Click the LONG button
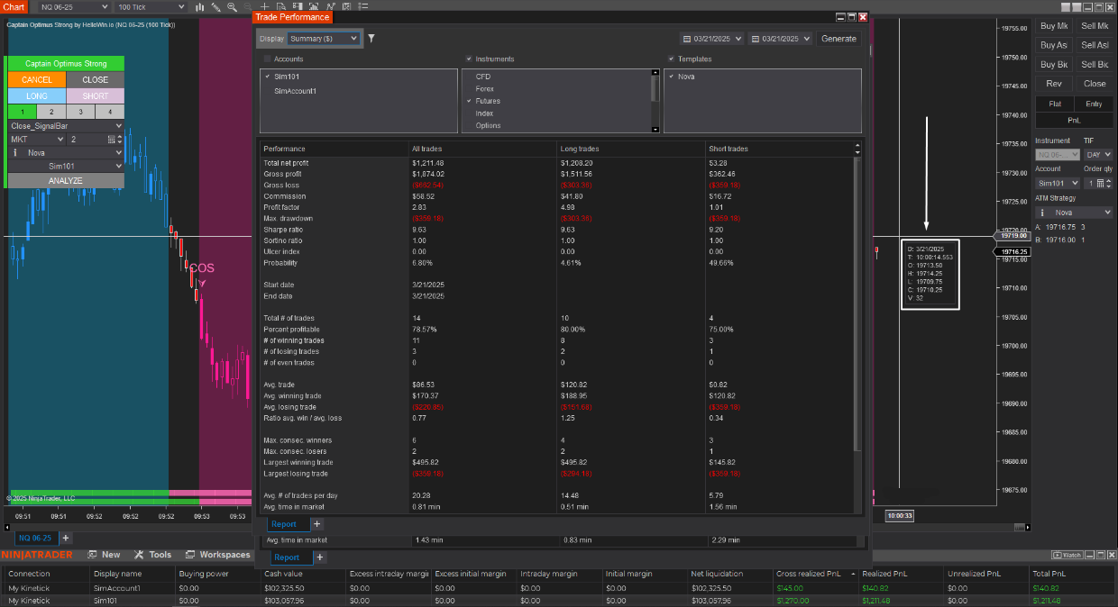 pyautogui.click(x=37, y=95)
